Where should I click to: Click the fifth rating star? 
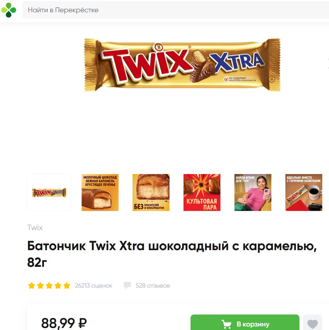pos(67,286)
